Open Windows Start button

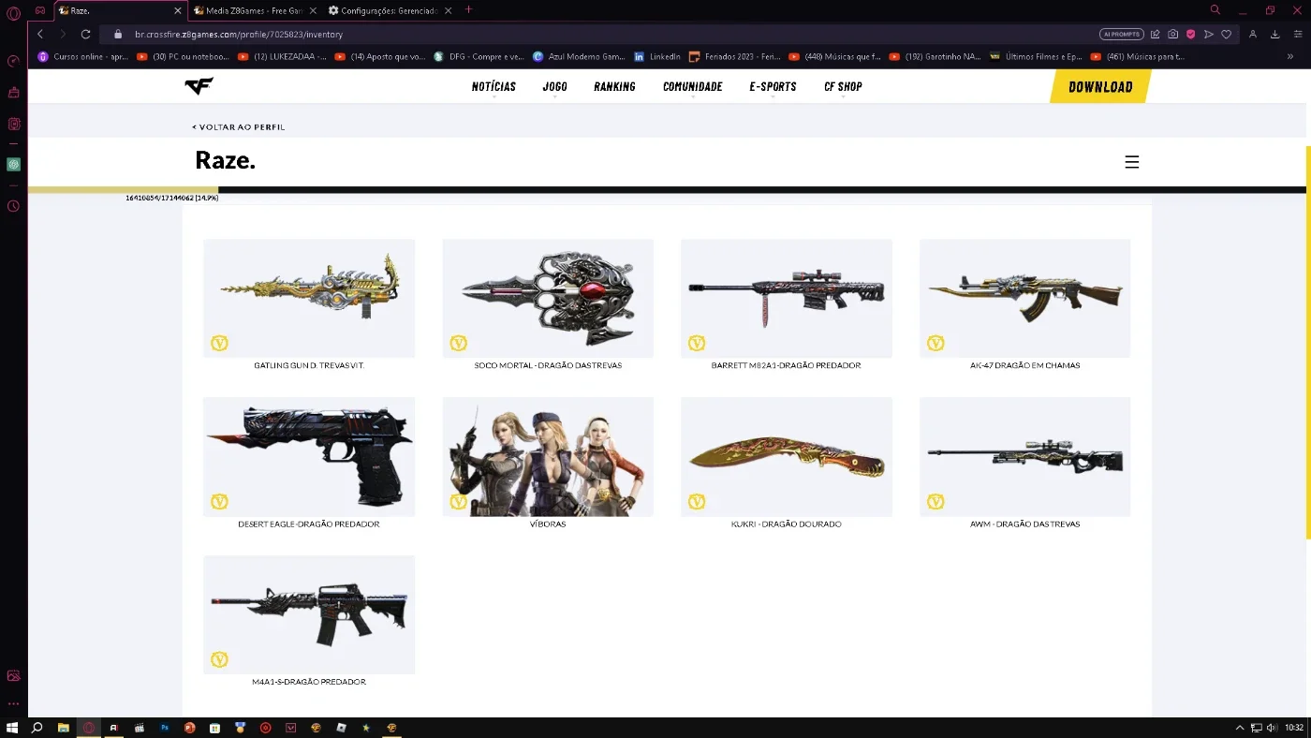12,728
